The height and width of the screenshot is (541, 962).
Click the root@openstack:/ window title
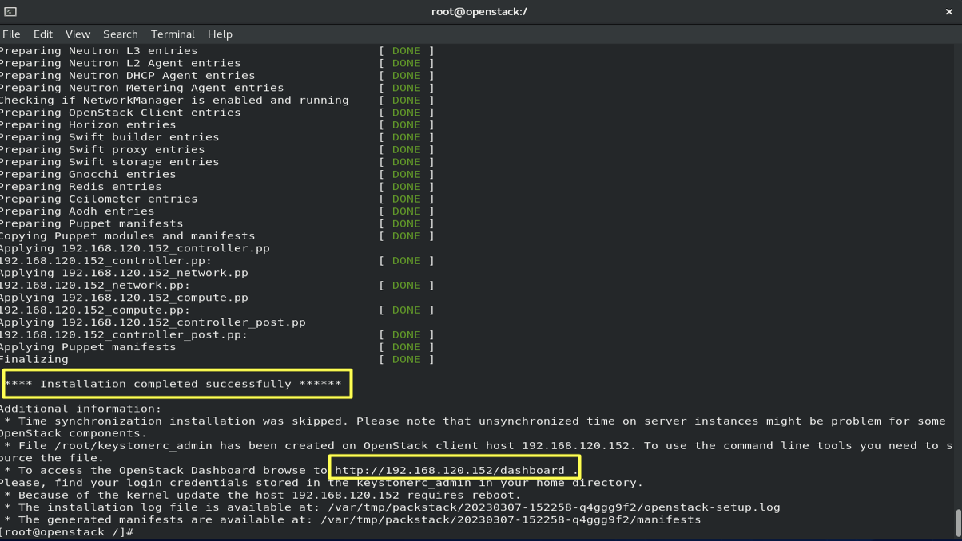479,11
